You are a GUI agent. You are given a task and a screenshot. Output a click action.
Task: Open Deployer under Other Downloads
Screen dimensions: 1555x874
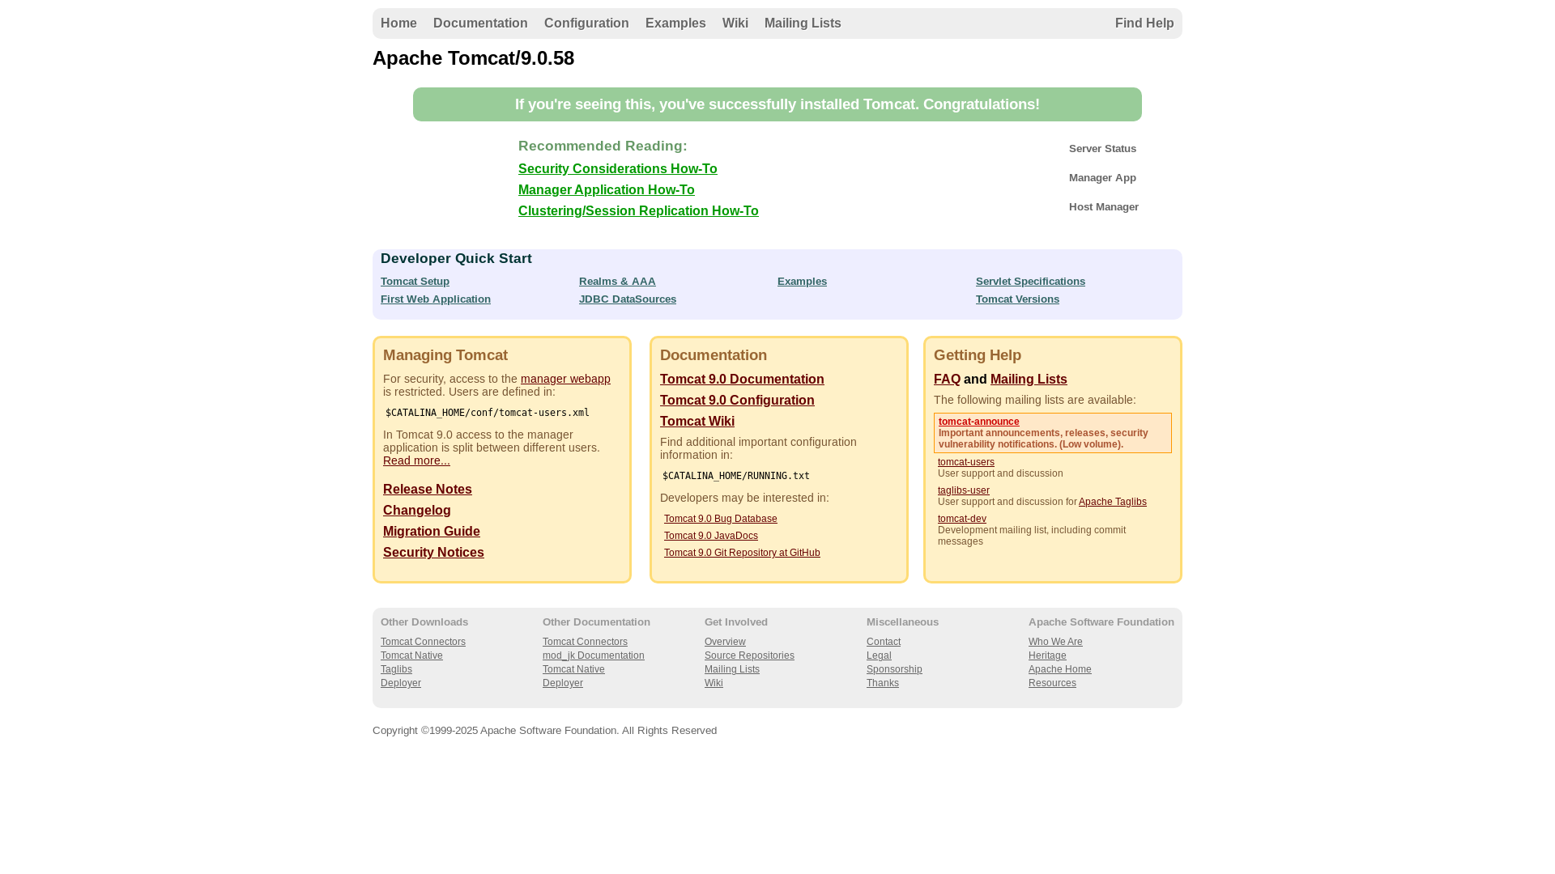pyautogui.click(x=401, y=683)
